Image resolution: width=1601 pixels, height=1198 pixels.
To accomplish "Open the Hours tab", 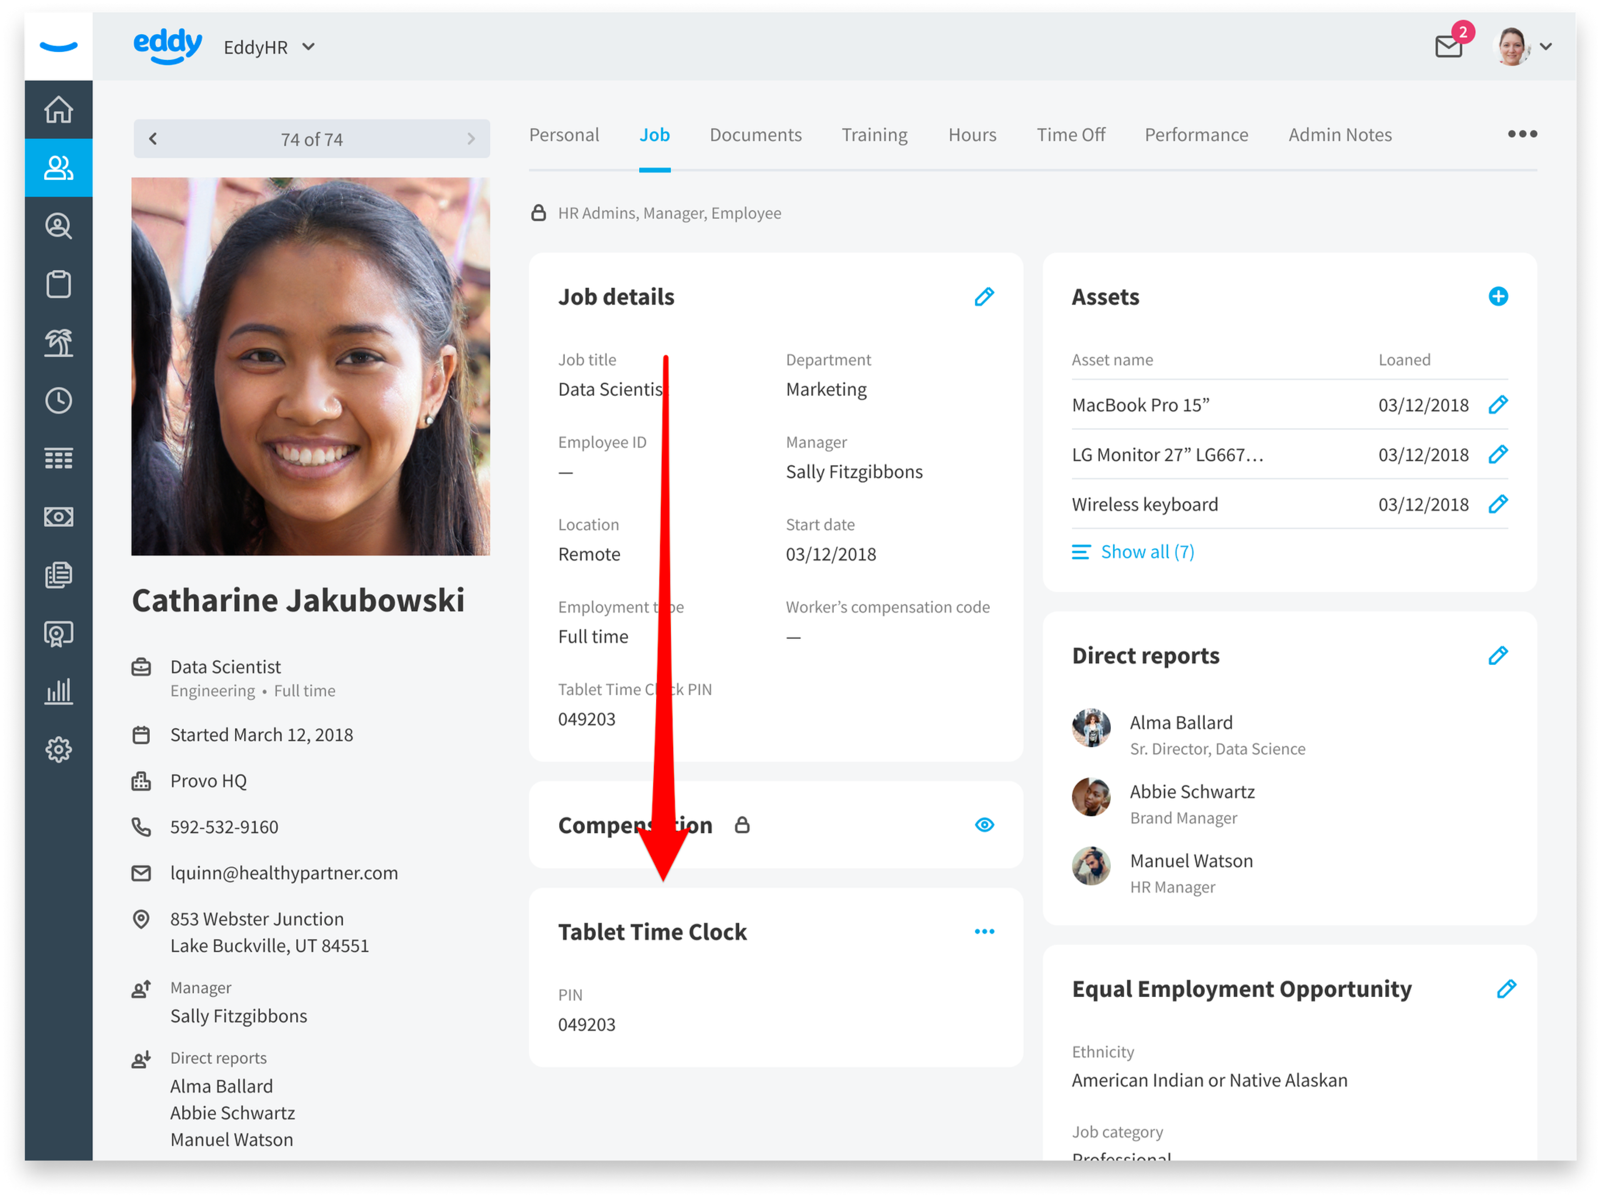I will coord(972,136).
